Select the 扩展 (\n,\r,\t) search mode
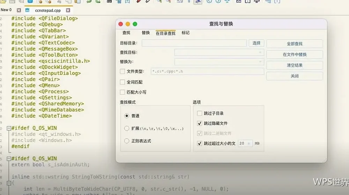The image size is (349, 195). pyautogui.click(x=127, y=128)
